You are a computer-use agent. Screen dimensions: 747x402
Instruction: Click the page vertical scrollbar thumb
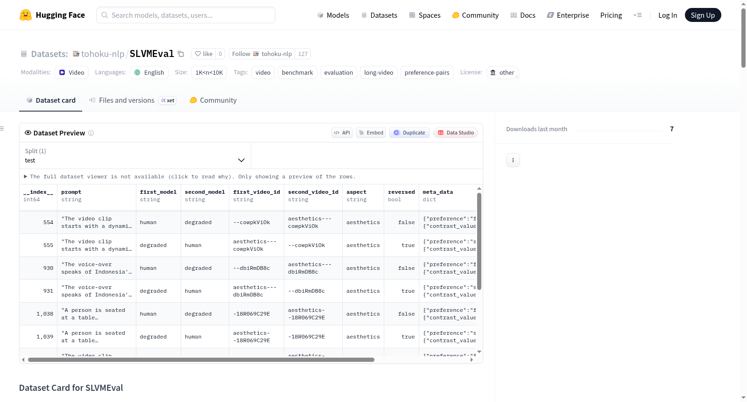(x=743, y=38)
